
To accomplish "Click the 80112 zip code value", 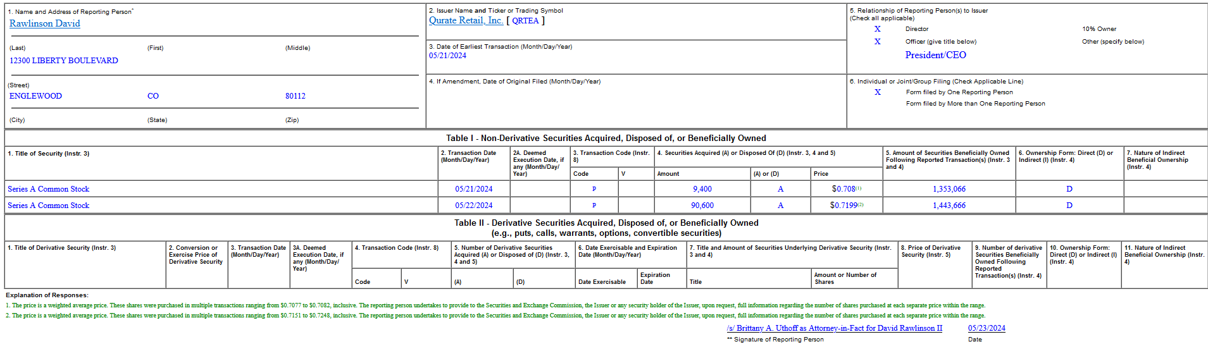I will pyautogui.click(x=295, y=96).
